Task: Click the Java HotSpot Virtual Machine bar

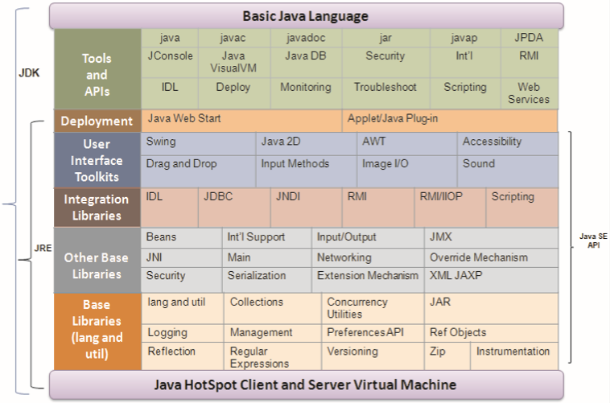Action: pyautogui.click(x=306, y=384)
